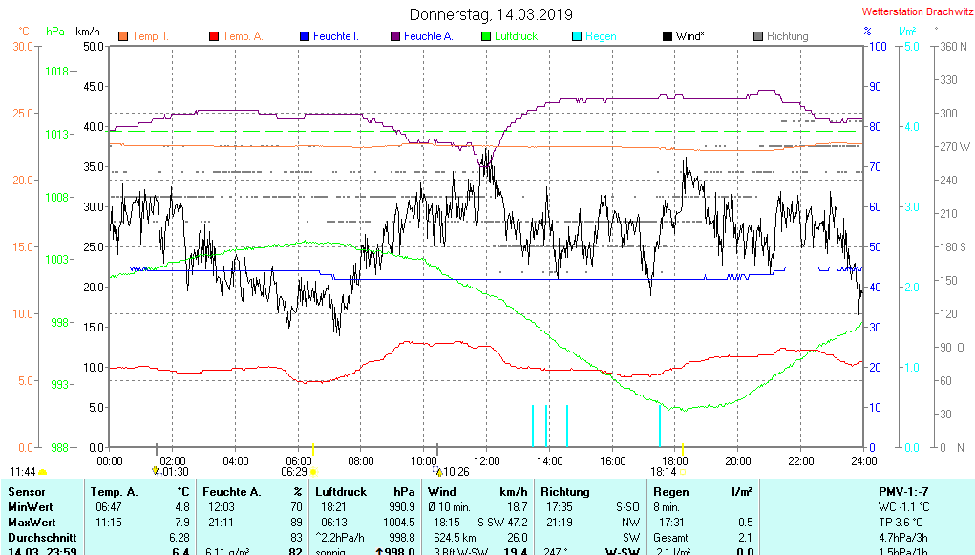Click the sunset sun icon at 18:14
Viewport: 975px width, 555px height.
[683, 472]
